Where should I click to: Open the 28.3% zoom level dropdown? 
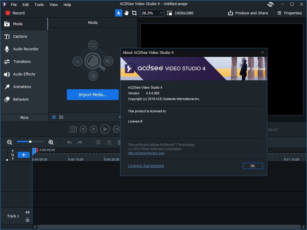[152, 13]
